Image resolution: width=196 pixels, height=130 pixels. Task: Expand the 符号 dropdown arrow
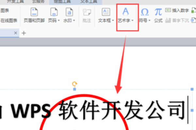click(149, 20)
